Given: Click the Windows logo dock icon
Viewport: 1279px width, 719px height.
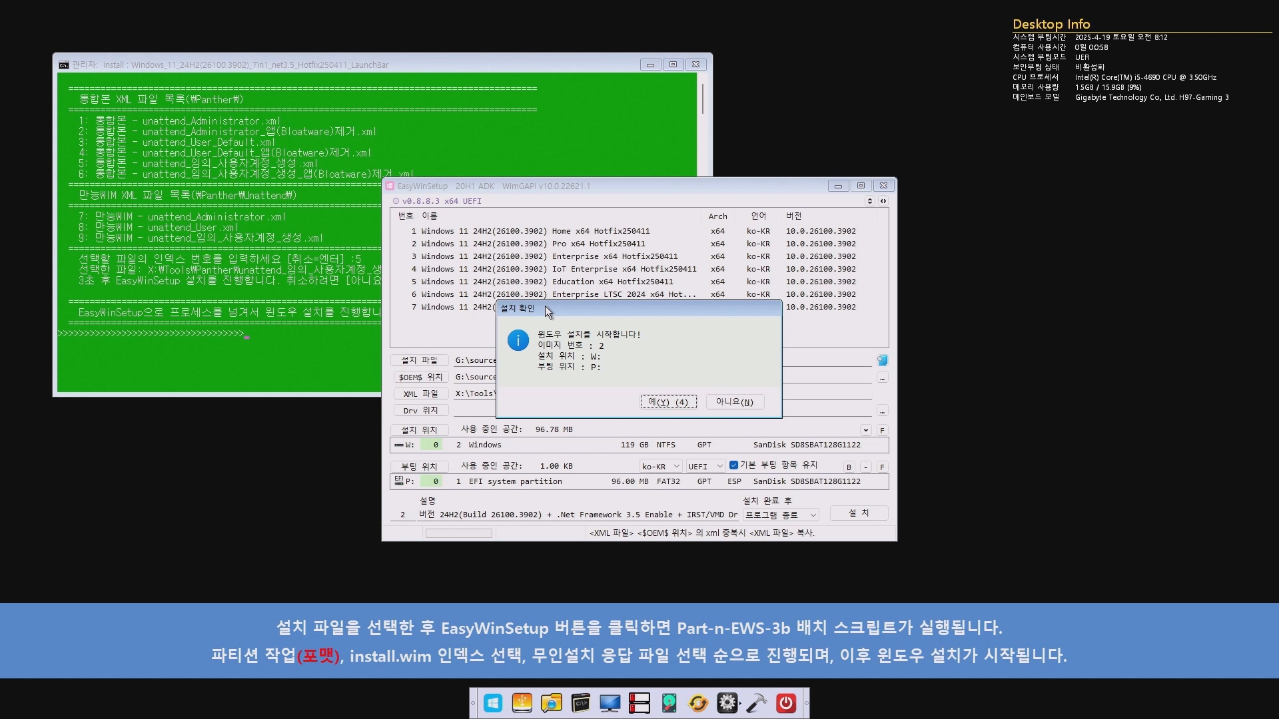Looking at the screenshot, I should pyautogui.click(x=493, y=703).
